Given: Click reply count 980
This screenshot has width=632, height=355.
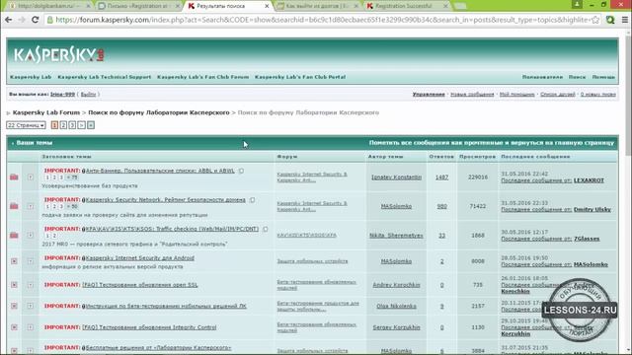Looking at the screenshot, I should point(441,206).
